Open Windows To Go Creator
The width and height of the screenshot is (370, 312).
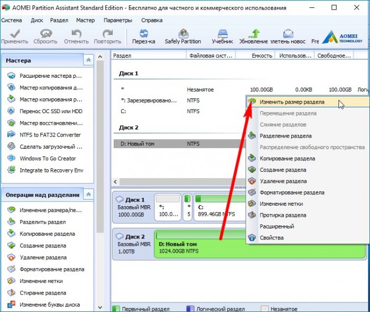coord(42,158)
